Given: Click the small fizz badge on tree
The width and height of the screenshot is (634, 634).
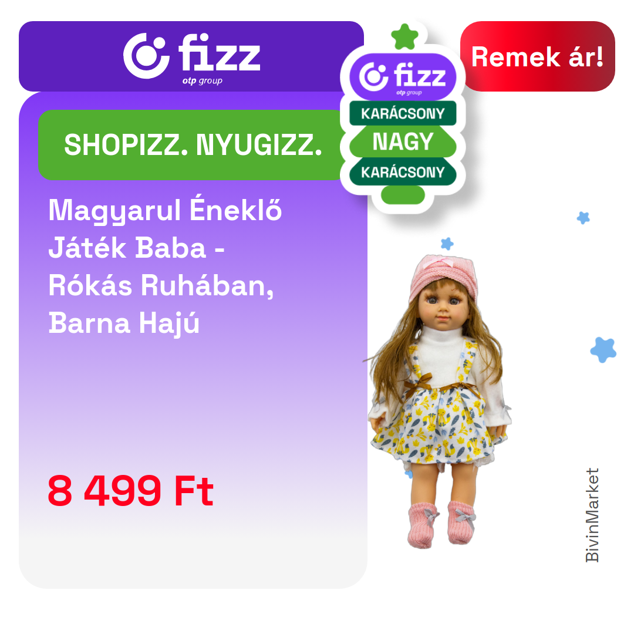Looking at the screenshot, I should [403, 77].
